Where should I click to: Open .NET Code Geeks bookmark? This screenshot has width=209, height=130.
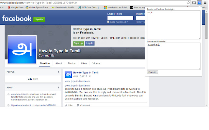tap(89, 7)
